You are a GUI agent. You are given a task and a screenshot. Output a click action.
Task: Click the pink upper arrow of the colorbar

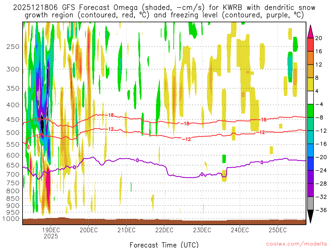pyautogui.click(x=310, y=32)
